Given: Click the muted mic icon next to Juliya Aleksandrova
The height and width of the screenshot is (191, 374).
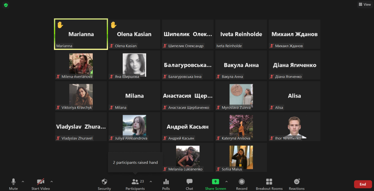Looking at the screenshot, I should pyautogui.click(x=112, y=138).
